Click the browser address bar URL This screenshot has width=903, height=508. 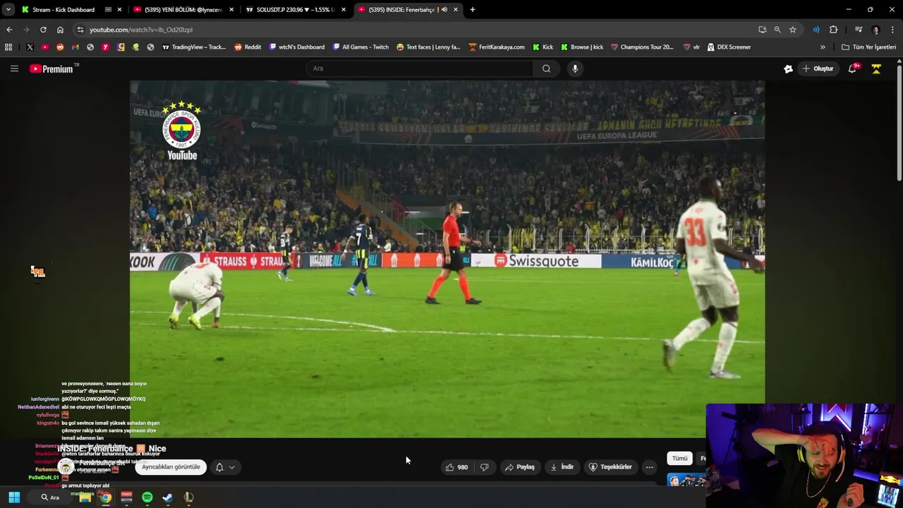[141, 30]
